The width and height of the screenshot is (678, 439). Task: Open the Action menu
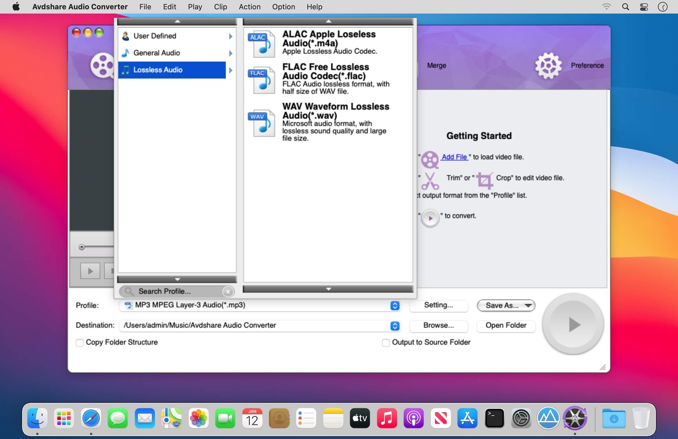pyautogui.click(x=250, y=6)
